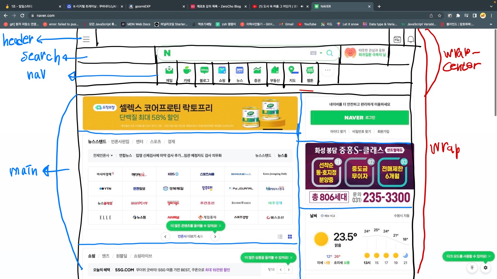Go to previous press page arrow

[x=165, y=236]
